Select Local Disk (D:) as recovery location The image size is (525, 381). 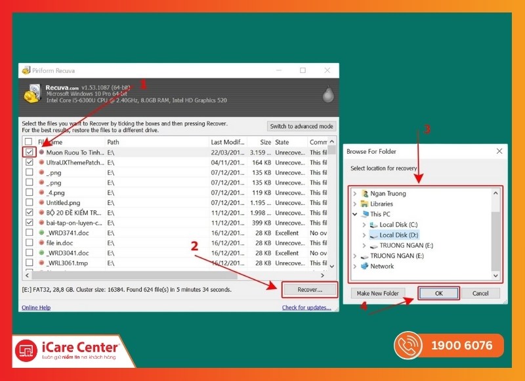pos(398,235)
